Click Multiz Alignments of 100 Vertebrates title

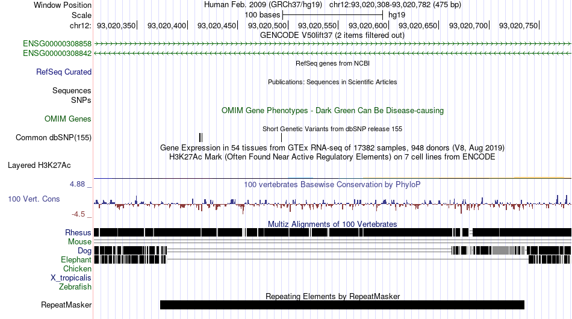point(332,225)
